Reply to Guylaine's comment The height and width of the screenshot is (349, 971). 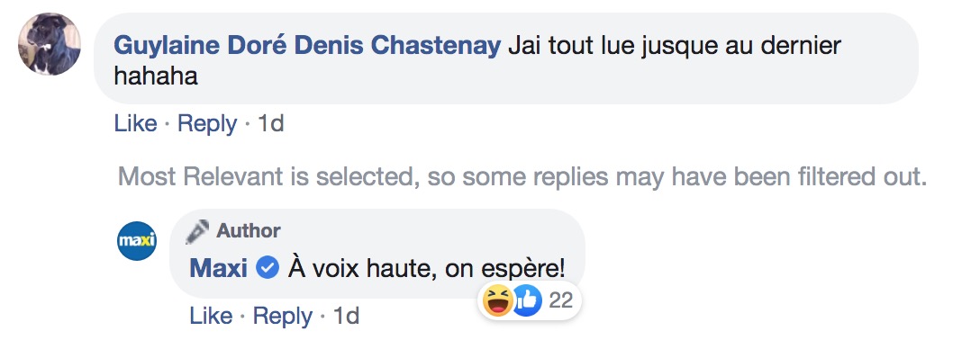coord(207,124)
